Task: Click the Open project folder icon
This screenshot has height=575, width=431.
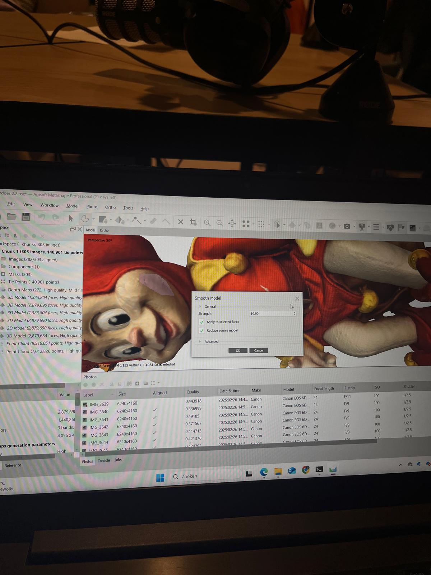Action: tap(12, 216)
